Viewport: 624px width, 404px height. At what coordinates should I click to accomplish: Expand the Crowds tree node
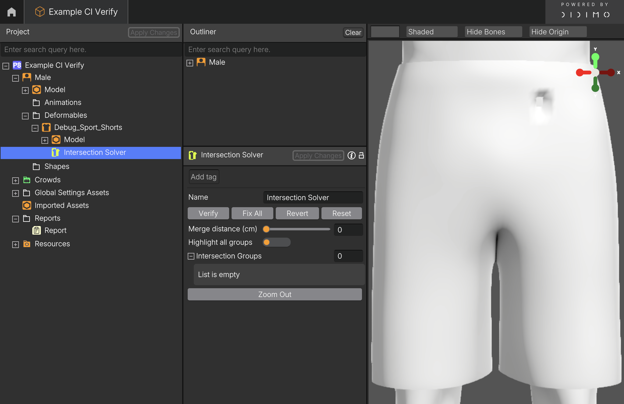pos(16,180)
